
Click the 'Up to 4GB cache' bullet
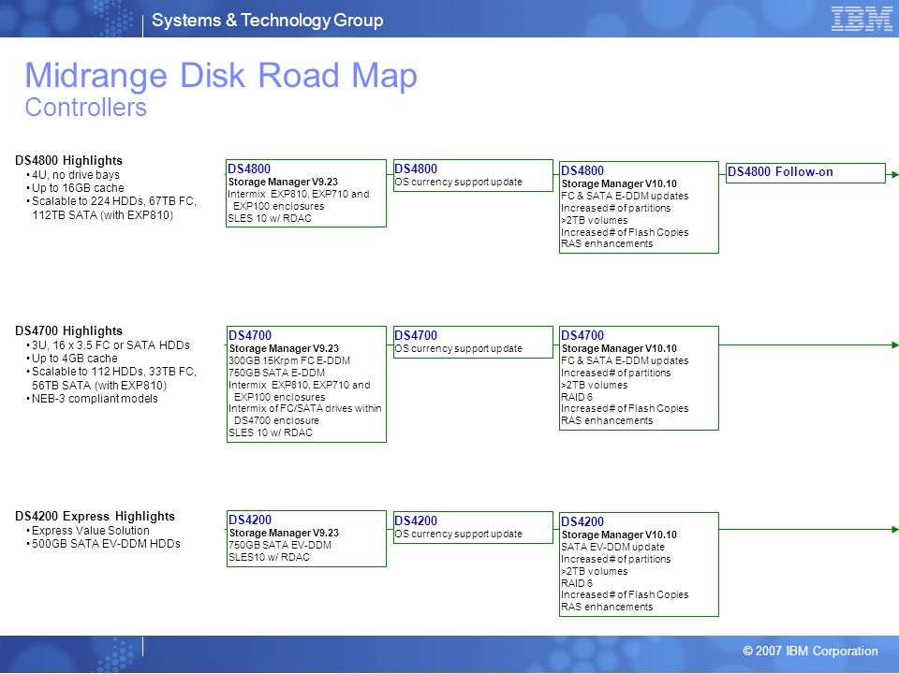click(75, 359)
